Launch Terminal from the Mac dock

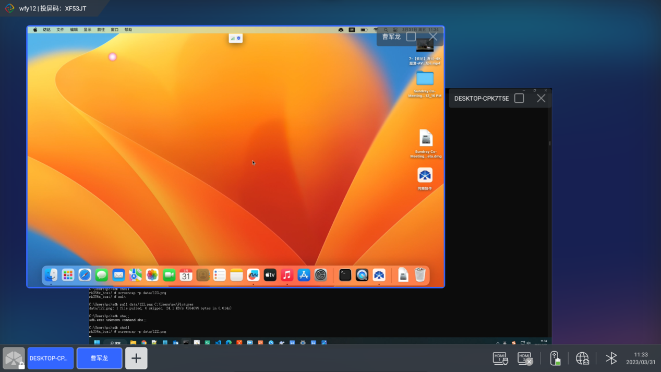345,275
